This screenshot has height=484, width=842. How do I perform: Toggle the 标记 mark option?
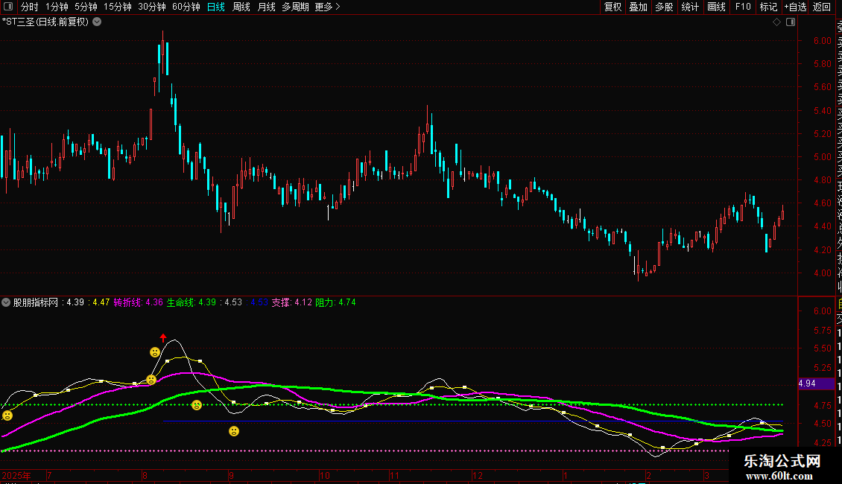coord(768,7)
